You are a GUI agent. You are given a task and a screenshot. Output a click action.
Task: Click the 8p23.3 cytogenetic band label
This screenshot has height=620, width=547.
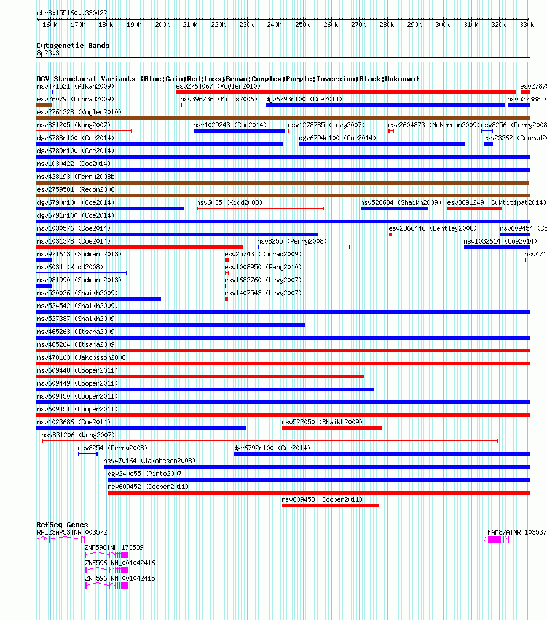pos(48,53)
